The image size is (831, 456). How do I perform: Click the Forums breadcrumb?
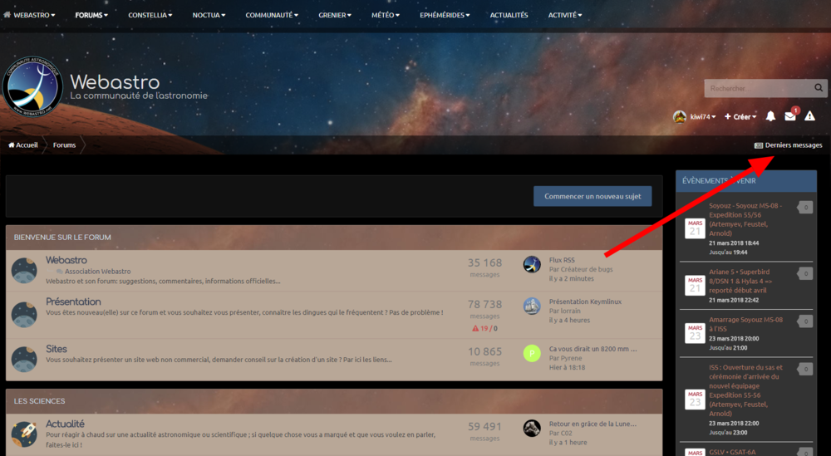(x=64, y=145)
